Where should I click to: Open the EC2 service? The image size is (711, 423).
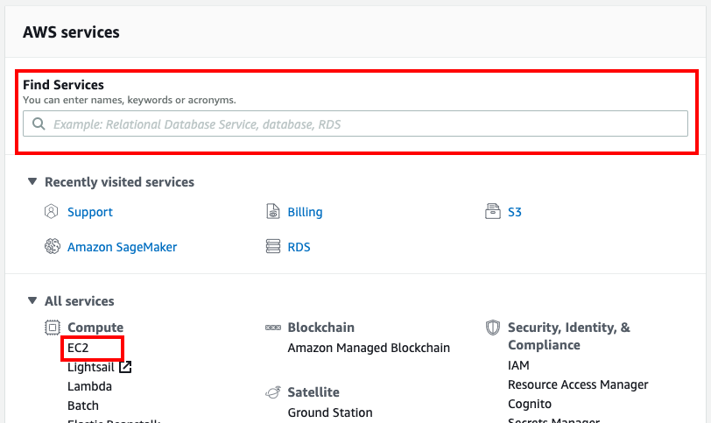click(x=78, y=348)
